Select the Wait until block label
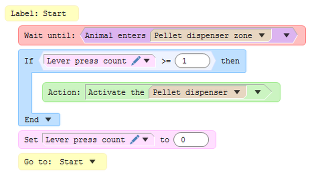 click(x=50, y=35)
